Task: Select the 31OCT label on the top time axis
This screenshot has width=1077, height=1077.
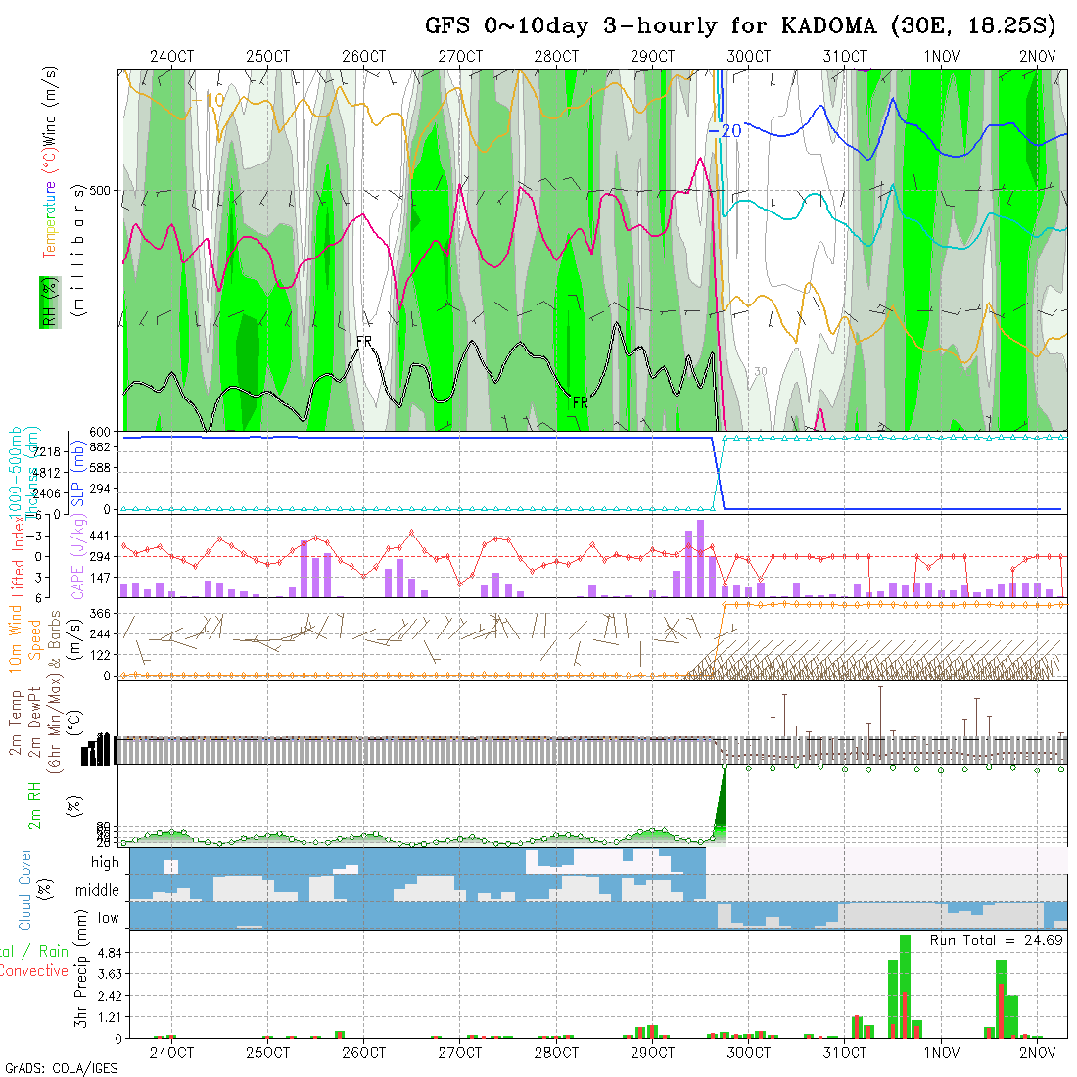Action: click(x=845, y=57)
